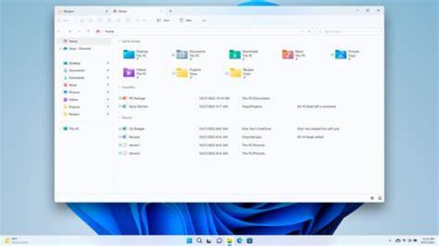Viewport: 439px width, 246px height.
Task: Go up one folder level with the Up arrow
Action: pyautogui.click(x=88, y=31)
